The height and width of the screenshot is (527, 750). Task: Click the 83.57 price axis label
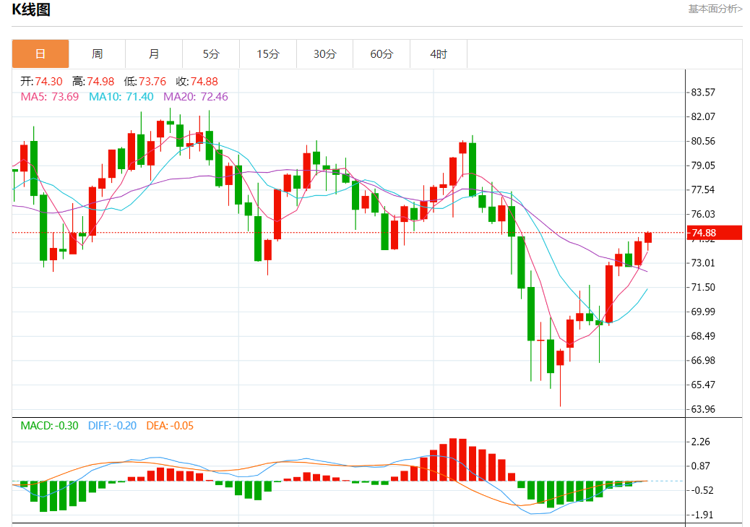703,93
